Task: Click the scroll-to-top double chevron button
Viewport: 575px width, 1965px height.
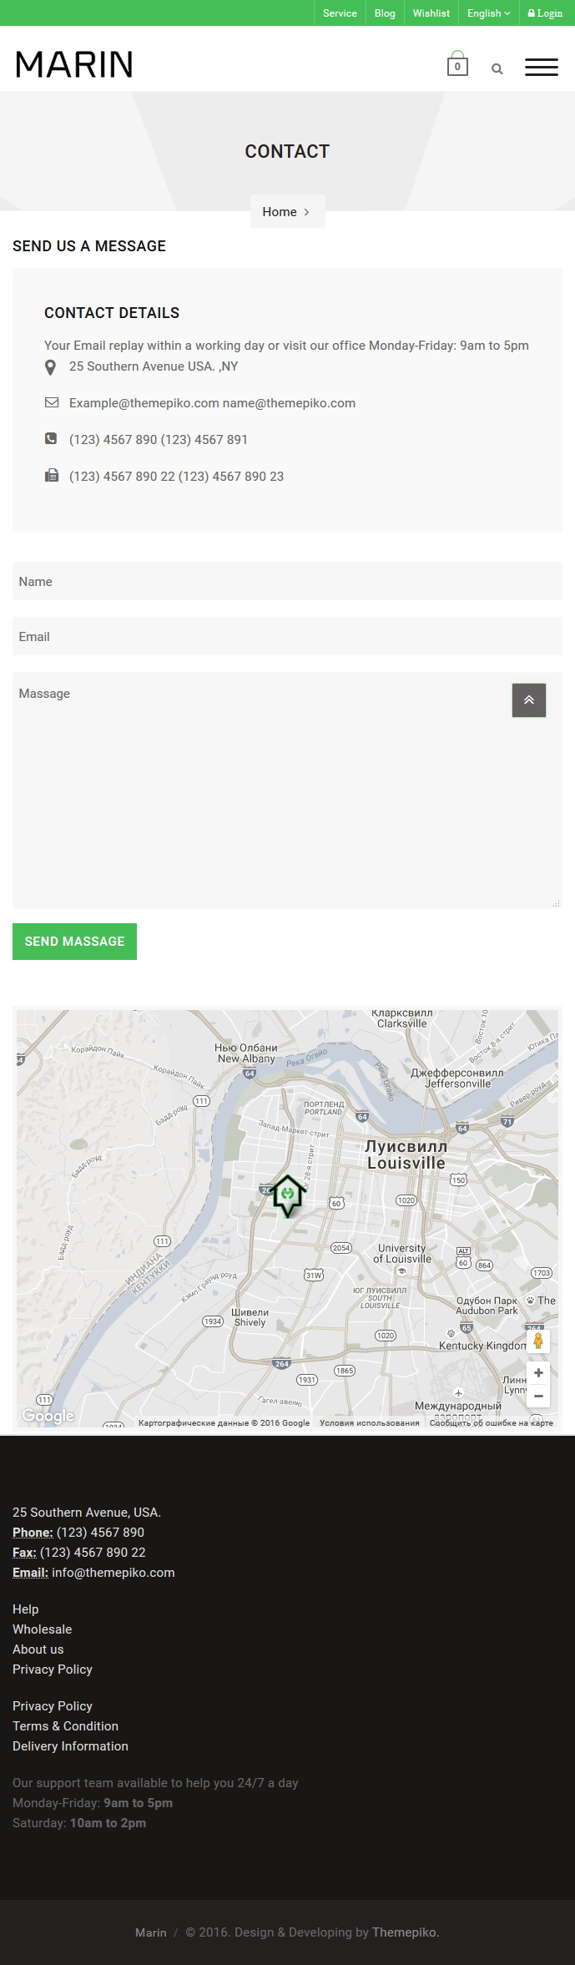Action: coord(529,700)
